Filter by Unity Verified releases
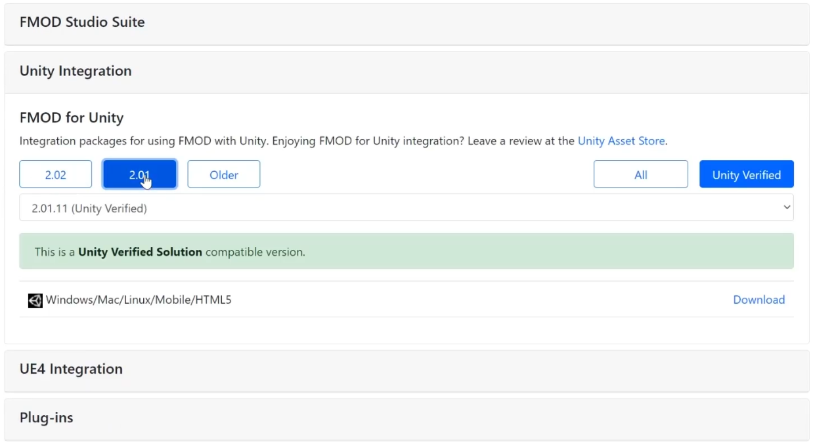The image size is (813, 442). click(x=747, y=174)
